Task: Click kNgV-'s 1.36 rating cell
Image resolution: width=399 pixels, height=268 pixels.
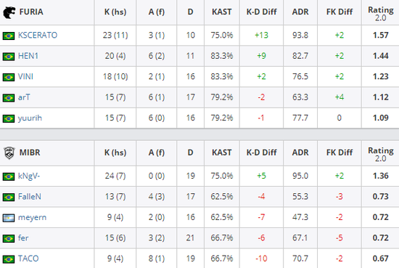Action: pyautogui.click(x=380, y=176)
